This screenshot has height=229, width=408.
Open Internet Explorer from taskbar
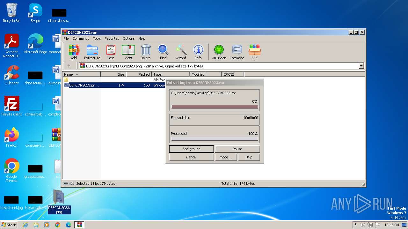(x=25, y=225)
